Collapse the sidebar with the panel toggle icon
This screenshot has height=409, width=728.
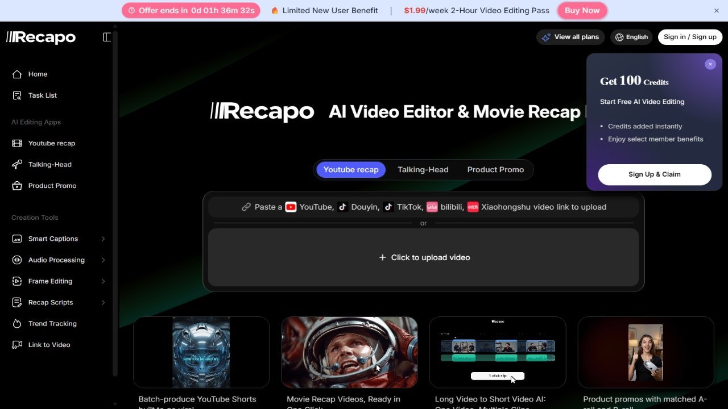pos(106,37)
